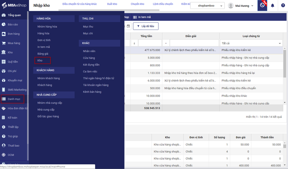Open Nhà cung cấp menu entry
This screenshot has height=169, width=288.
(x=46, y=109)
